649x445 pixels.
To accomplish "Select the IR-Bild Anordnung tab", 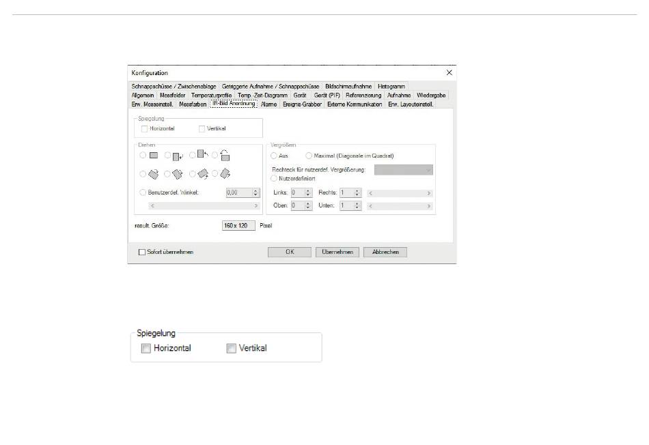I will pyautogui.click(x=234, y=104).
